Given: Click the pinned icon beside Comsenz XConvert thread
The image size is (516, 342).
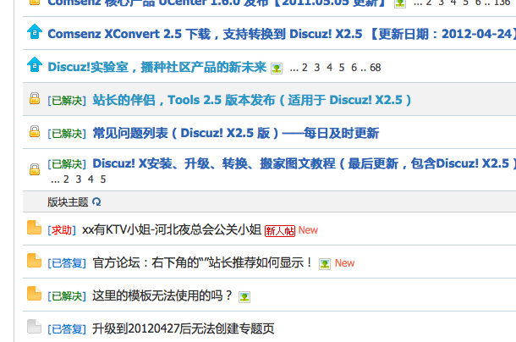Looking at the screenshot, I should tap(35, 32).
